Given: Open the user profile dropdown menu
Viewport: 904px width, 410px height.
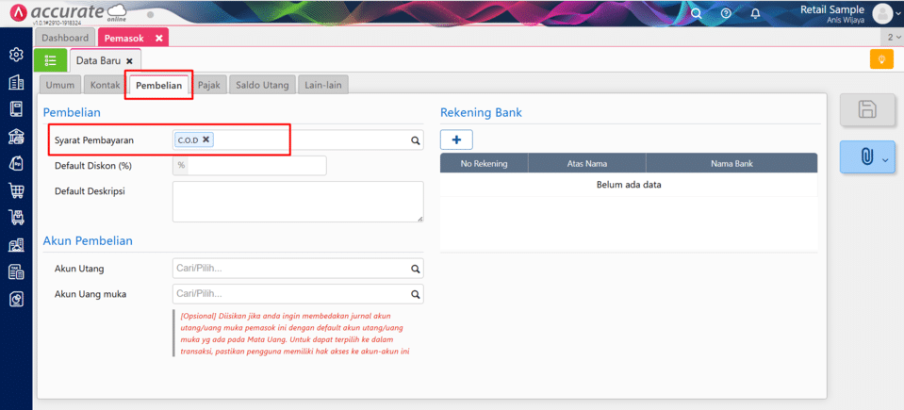Looking at the screenshot, I should 882,13.
